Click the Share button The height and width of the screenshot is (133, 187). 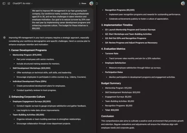83,3
